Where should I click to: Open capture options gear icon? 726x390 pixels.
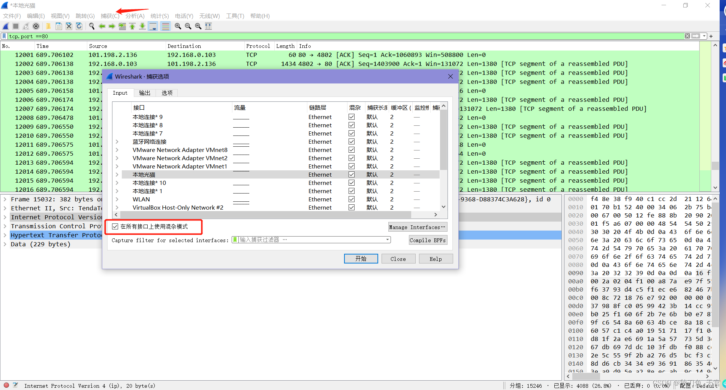pos(36,26)
